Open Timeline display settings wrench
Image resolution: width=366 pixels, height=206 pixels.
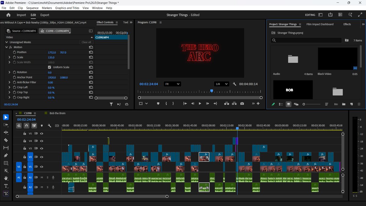coord(49,125)
